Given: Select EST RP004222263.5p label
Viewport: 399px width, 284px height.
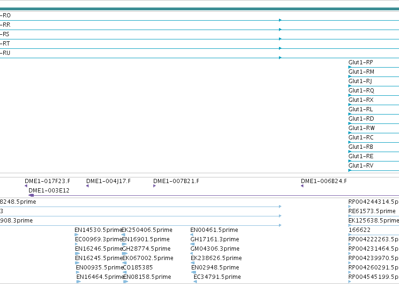Looking at the screenshot, I should click(374, 239).
